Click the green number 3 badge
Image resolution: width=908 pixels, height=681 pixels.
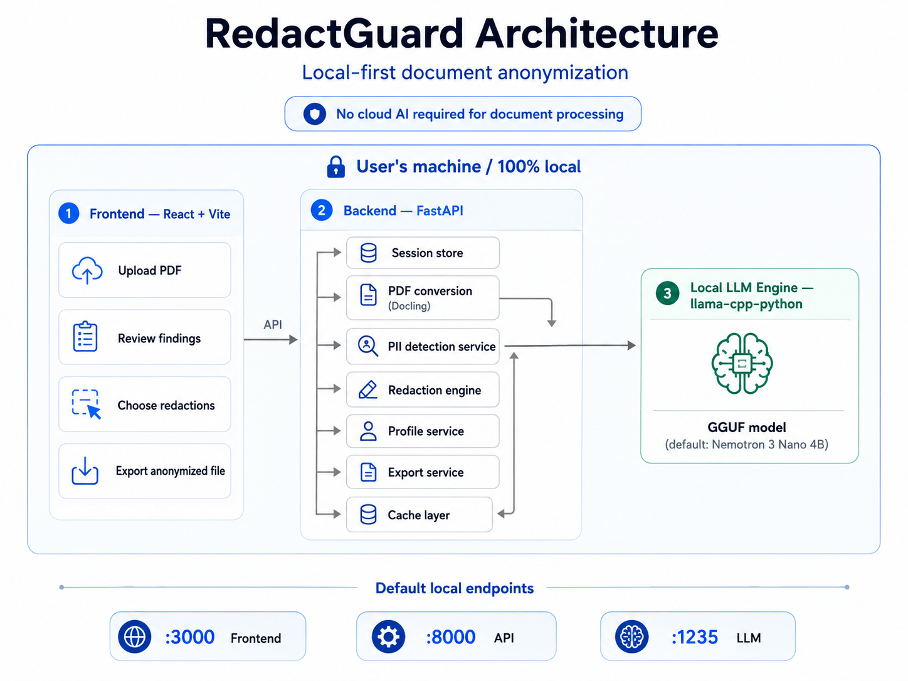(667, 293)
